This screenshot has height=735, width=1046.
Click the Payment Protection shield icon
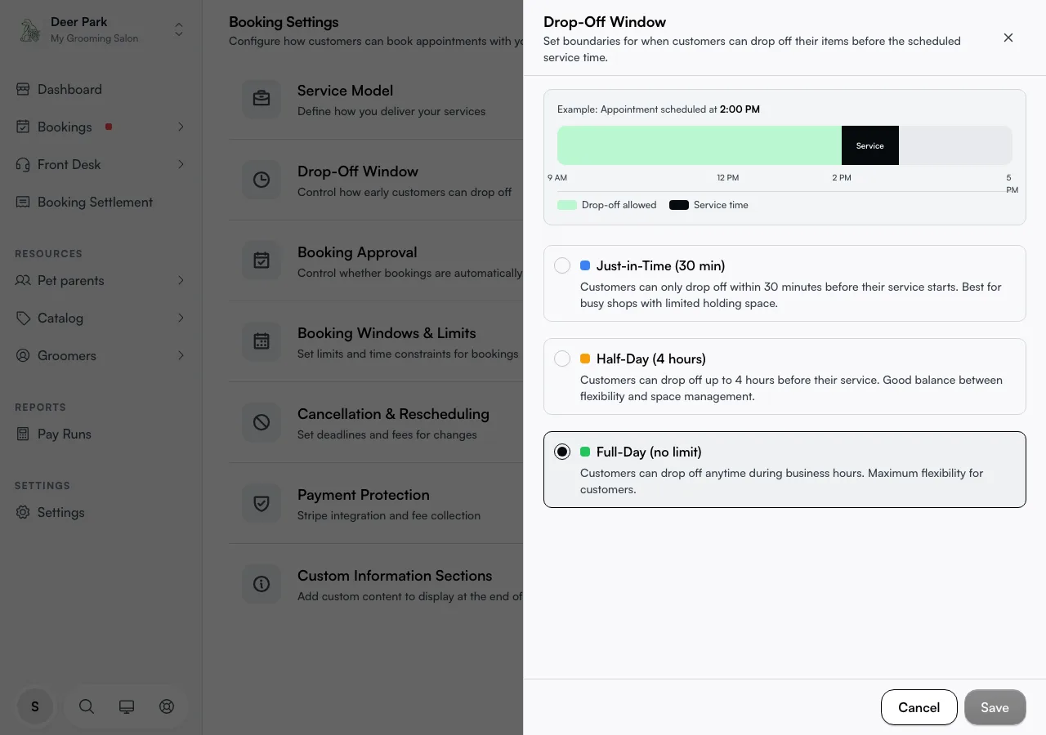[x=261, y=503]
